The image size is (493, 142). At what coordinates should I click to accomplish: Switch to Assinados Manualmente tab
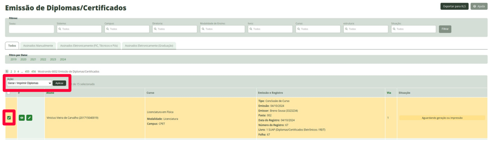coord(38,45)
